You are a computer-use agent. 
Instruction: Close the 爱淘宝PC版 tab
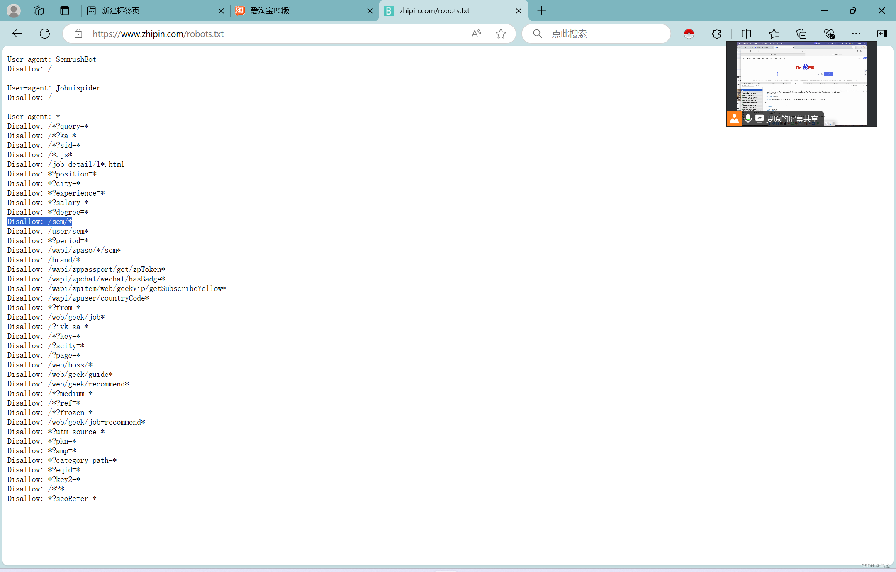click(370, 11)
